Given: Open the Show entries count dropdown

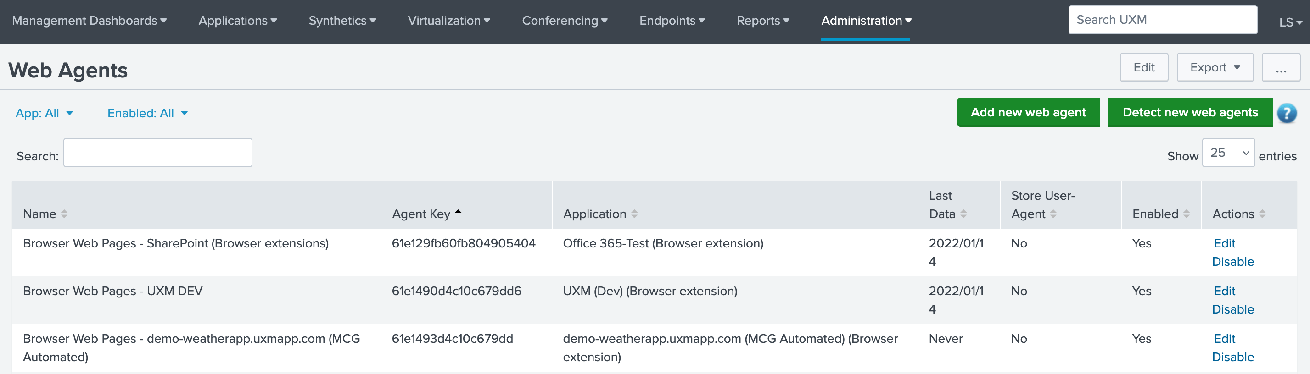Looking at the screenshot, I should [x=1228, y=153].
